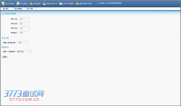
Task: Open 专业查询 from the top toolbar
Action: (18, 4)
